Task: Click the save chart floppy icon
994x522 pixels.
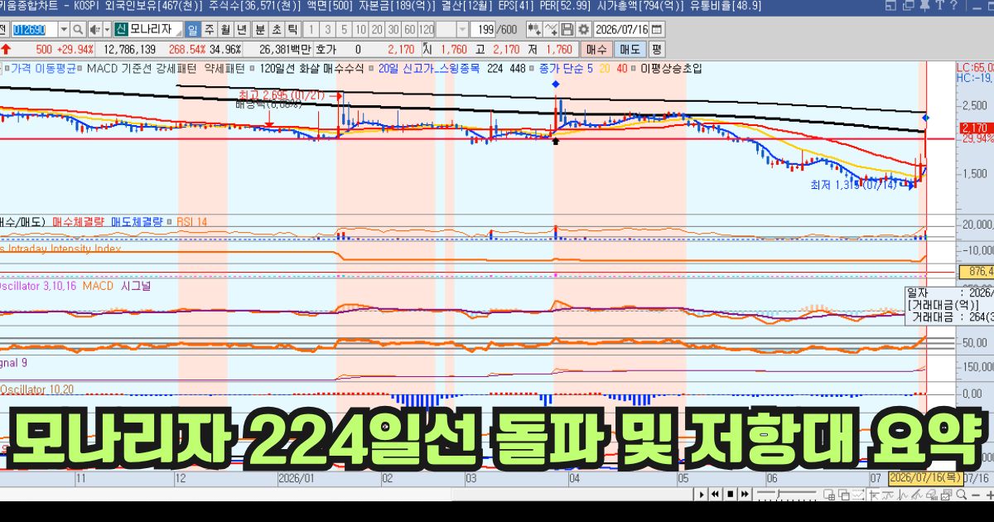Action: [567, 30]
